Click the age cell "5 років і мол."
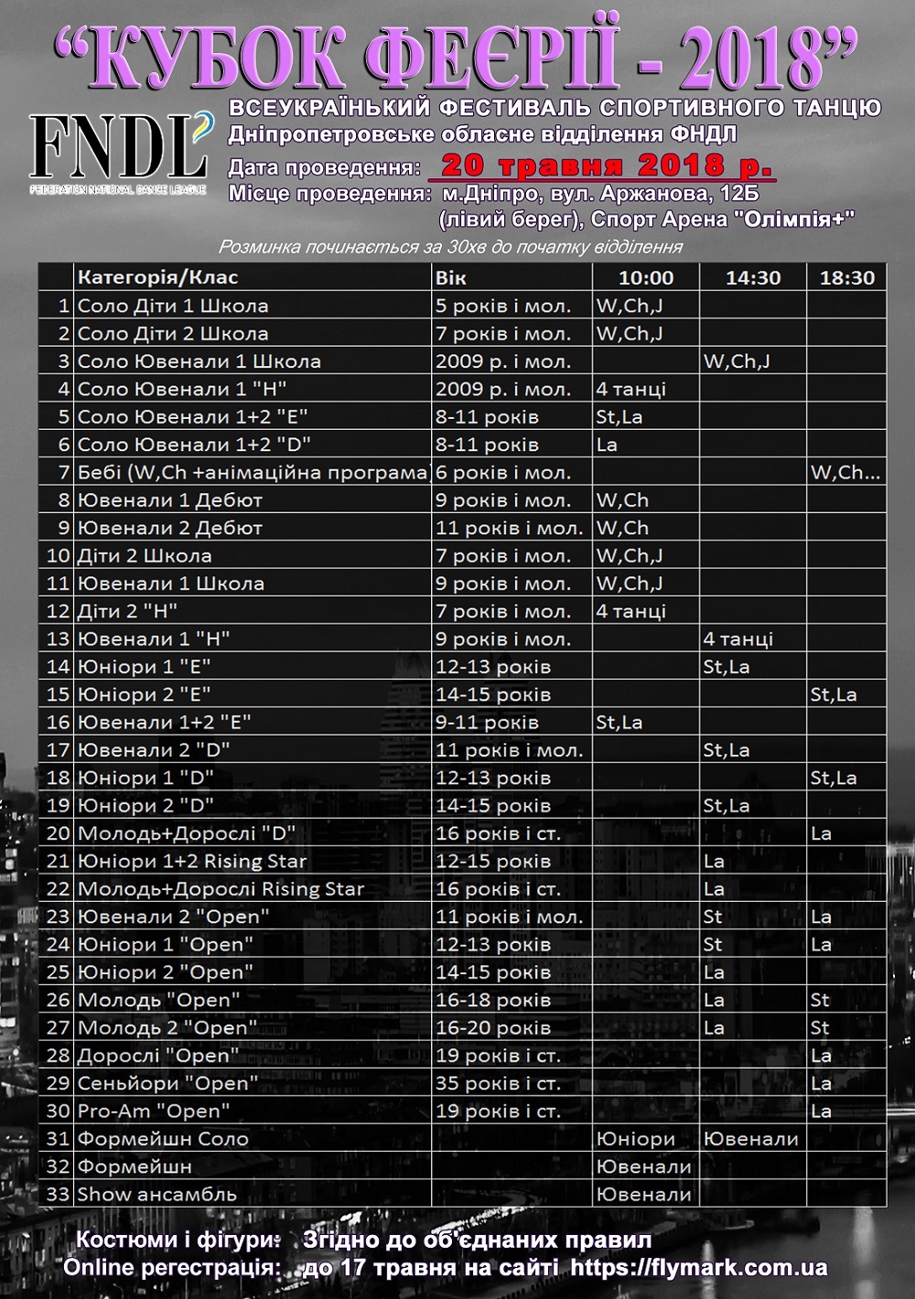The height and width of the screenshot is (1299, 915). click(503, 306)
